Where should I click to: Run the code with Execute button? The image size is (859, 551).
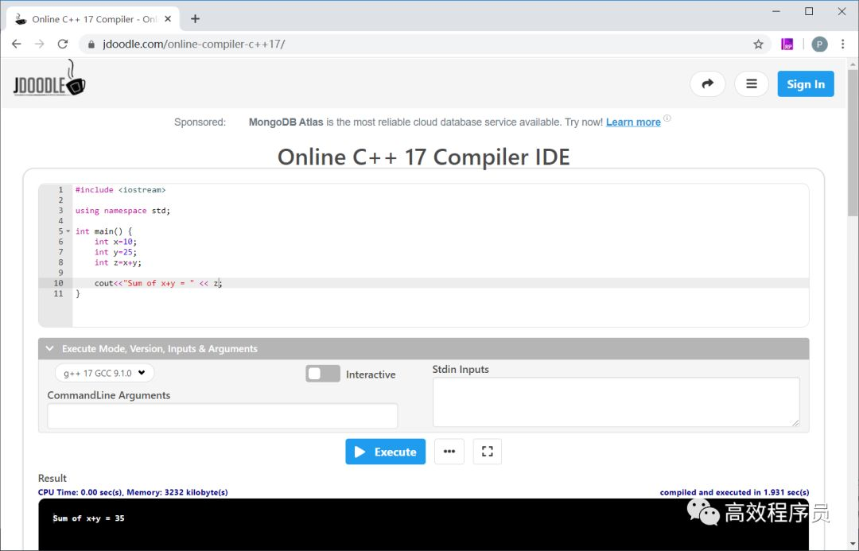point(385,452)
